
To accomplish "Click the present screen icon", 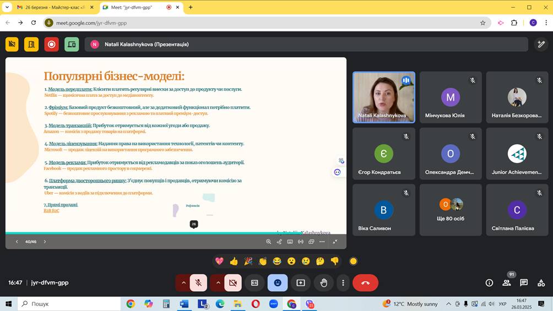I will (301, 282).
